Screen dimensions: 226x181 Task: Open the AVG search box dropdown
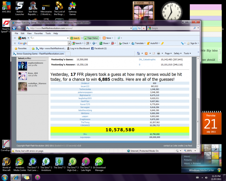[68, 38]
